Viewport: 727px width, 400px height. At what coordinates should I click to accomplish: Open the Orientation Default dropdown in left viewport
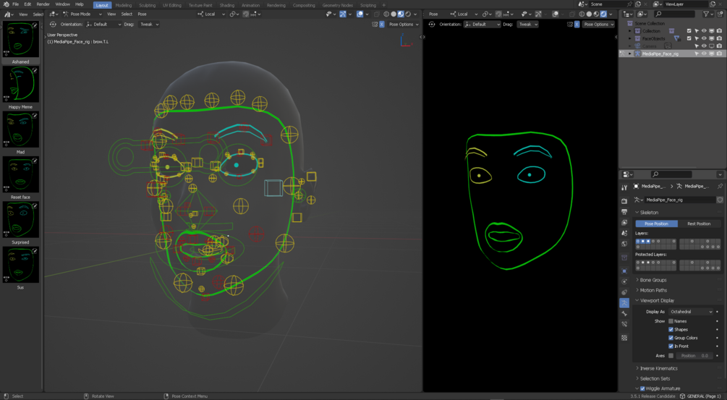point(104,24)
